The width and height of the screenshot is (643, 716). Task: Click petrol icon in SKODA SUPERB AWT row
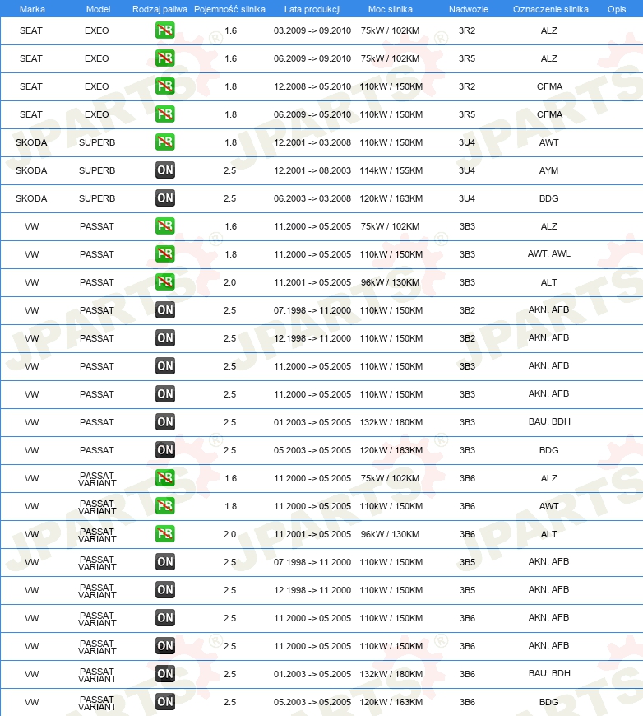164,142
